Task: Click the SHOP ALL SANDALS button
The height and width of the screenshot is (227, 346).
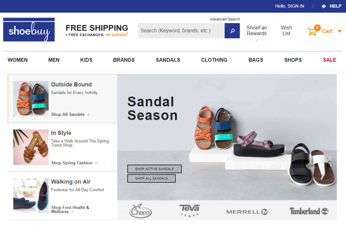Action: (x=151, y=178)
